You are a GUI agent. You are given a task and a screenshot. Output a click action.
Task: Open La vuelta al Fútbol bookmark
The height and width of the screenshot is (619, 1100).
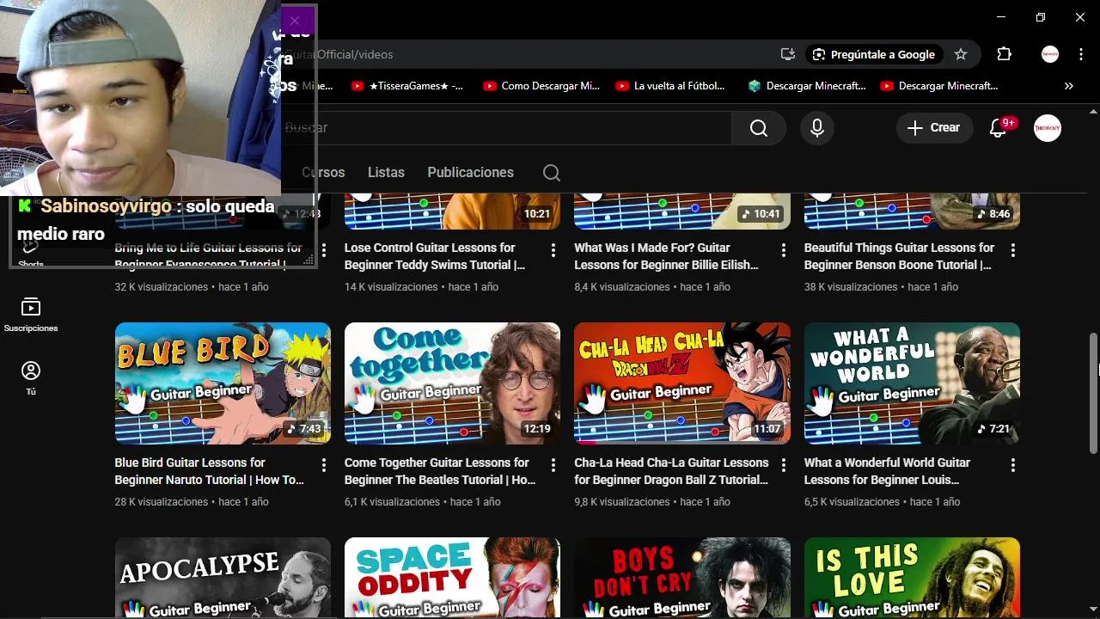click(x=670, y=86)
